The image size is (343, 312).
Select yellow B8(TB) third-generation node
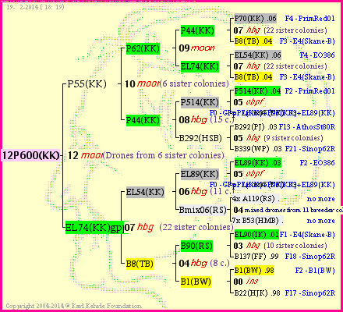point(140,264)
